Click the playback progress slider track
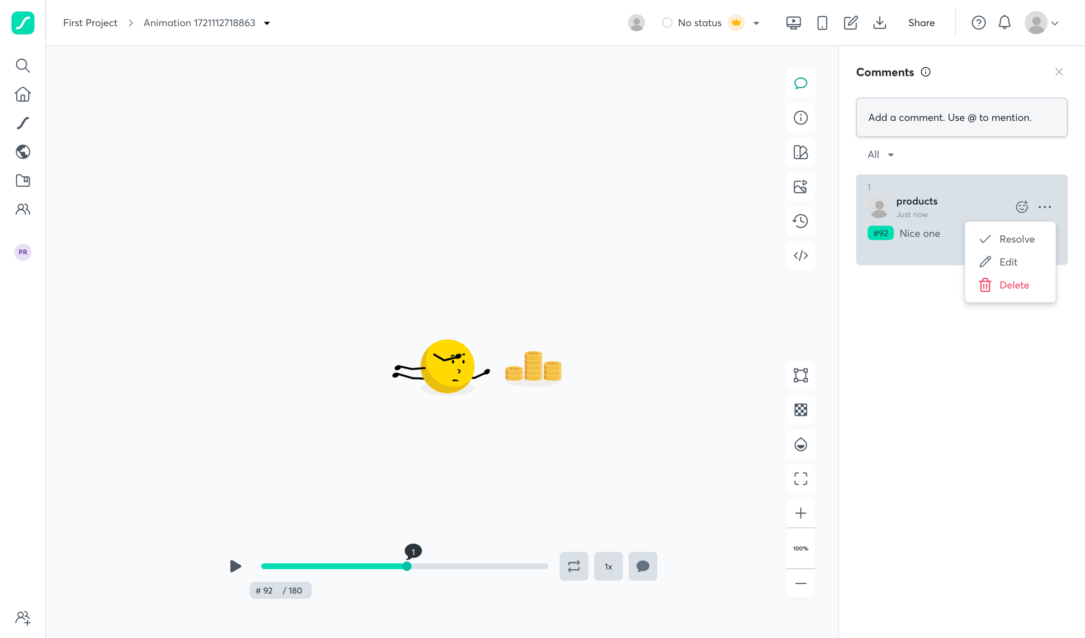The width and height of the screenshot is (1085, 638). tap(404, 566)
